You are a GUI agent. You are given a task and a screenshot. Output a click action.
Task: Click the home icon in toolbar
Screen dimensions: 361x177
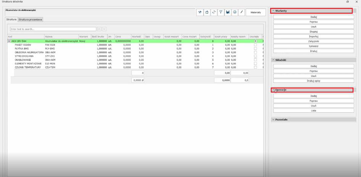tap(207, 12)
